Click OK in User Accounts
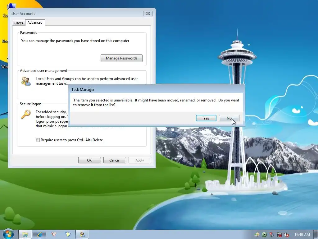The height and width of the screenshot is (239, 318). click(x=89, y=160)
